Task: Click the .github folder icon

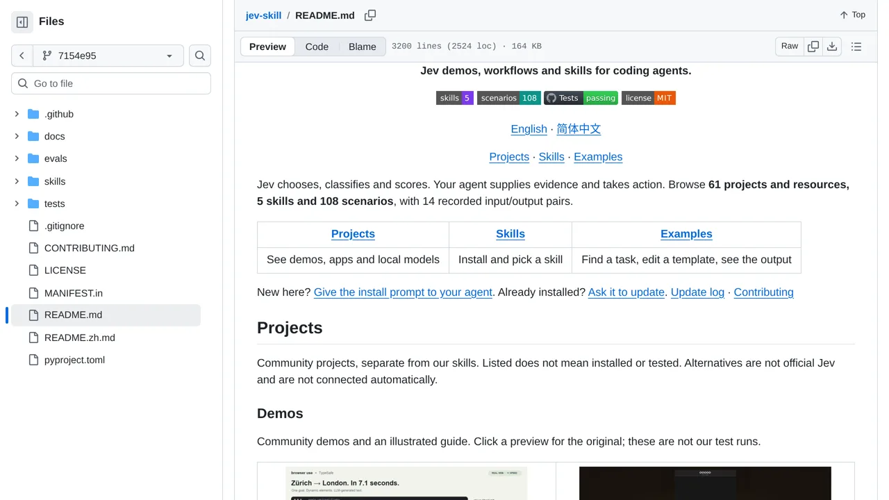Action: coord(33,114)
